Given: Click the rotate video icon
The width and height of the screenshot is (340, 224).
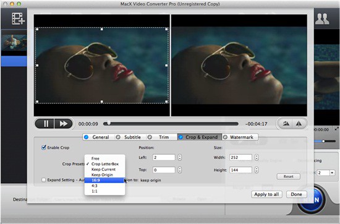Looking at the screenshot, I should (286, 124).
